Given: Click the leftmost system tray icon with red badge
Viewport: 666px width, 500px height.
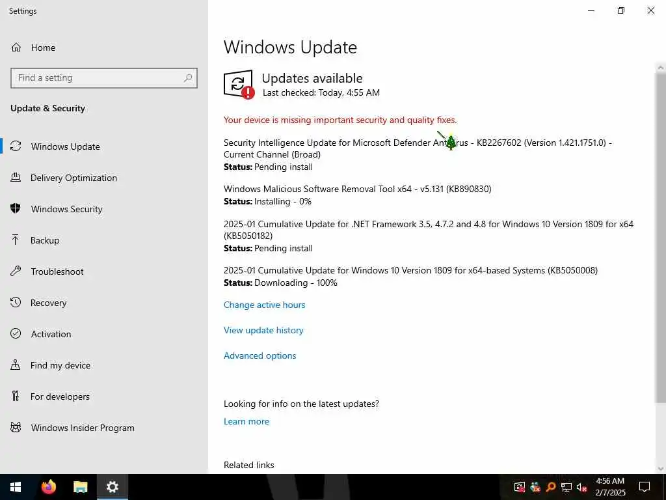Looking at the screenshot, I should click(x=520, y=487).
